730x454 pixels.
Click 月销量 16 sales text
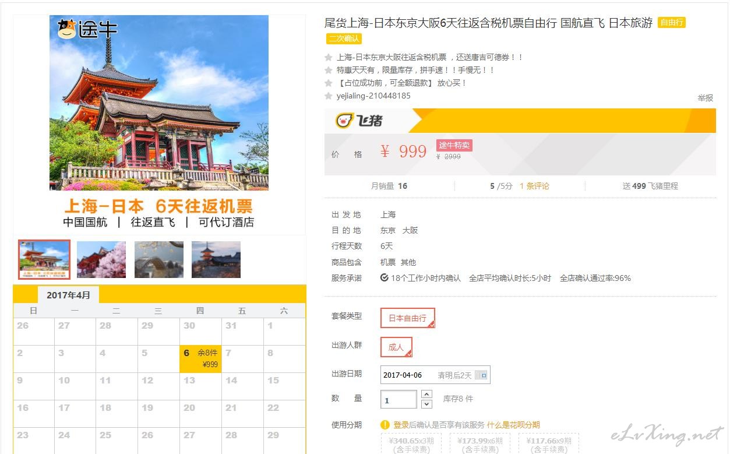(x=389, y=186)
